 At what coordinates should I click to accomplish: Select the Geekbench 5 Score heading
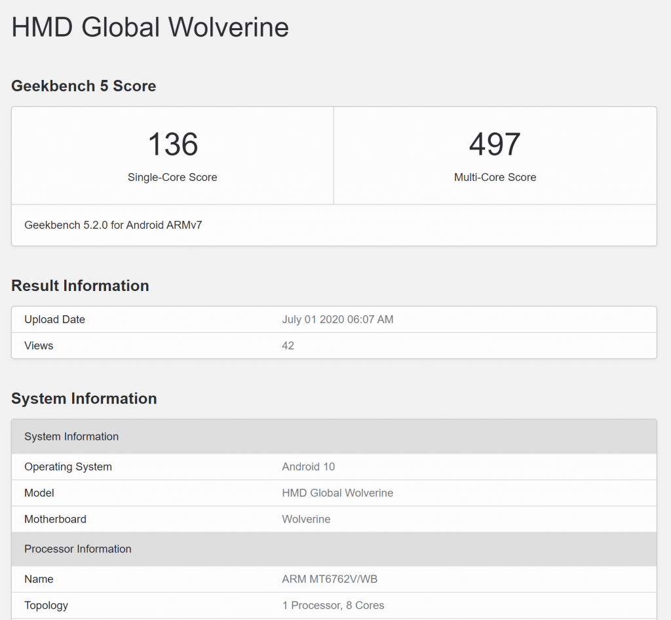83,86
